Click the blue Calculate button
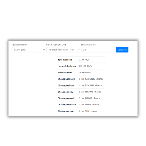146x146 pixels. (122, 50)
